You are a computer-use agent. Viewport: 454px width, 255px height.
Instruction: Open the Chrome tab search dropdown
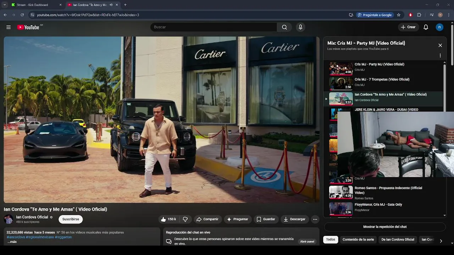[x=4, y=5]
